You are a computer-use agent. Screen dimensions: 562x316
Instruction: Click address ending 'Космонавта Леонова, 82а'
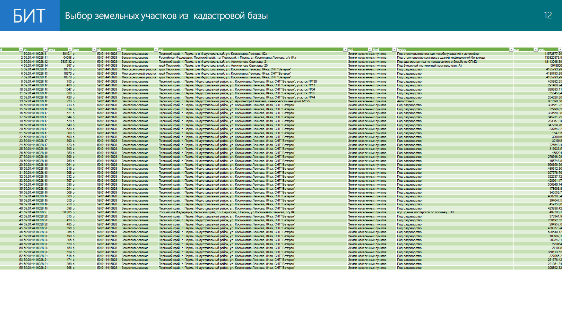tap(213, 54)
